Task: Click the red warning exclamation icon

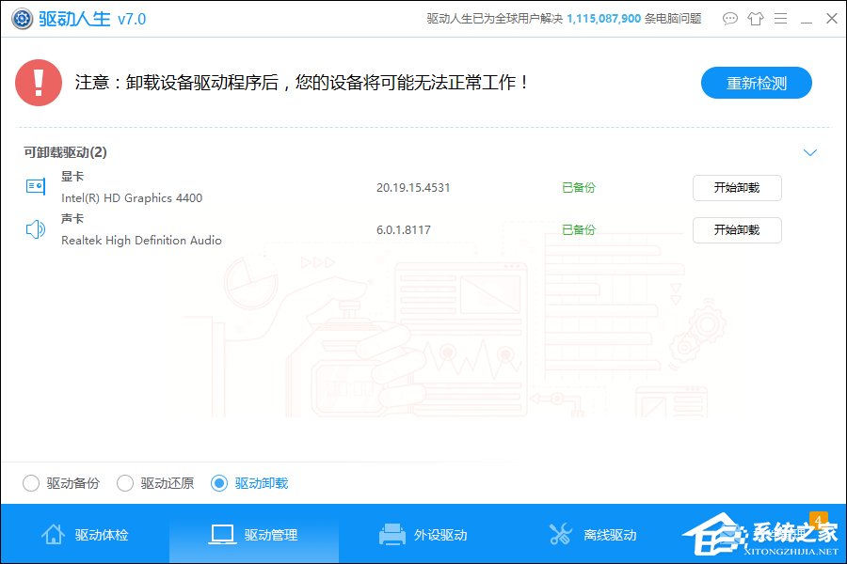Action: [38, 83]
